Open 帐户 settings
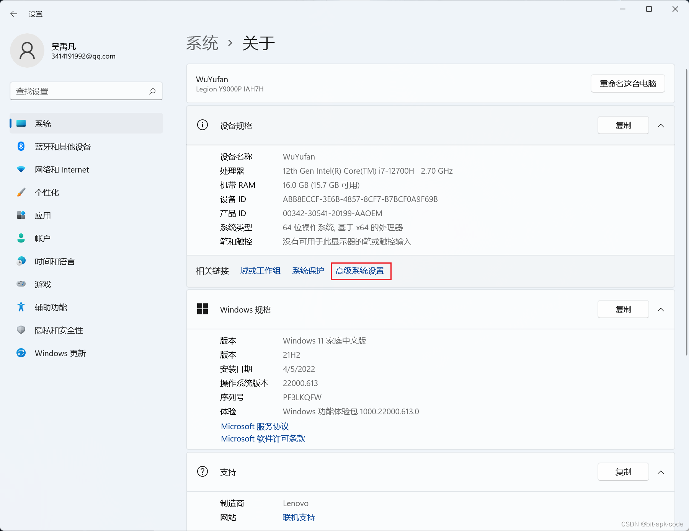 tap(87, 238)
